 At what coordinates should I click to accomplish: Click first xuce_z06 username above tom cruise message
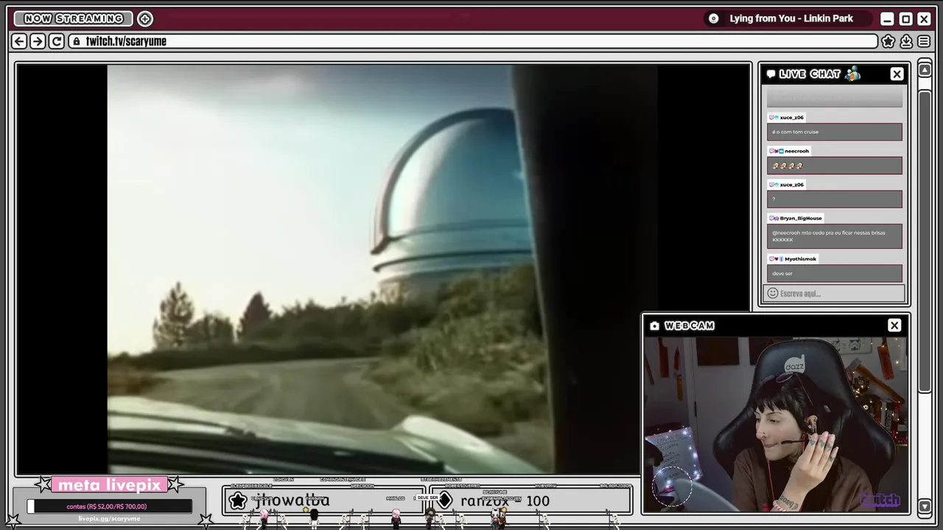791,117
